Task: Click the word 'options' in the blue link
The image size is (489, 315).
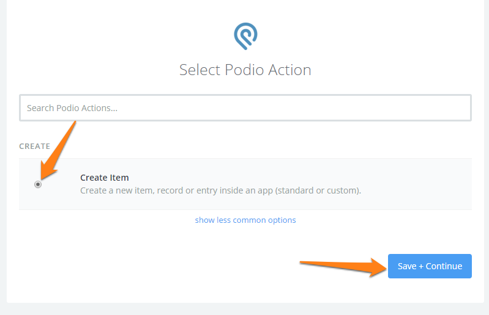Action: coord(282,220)
